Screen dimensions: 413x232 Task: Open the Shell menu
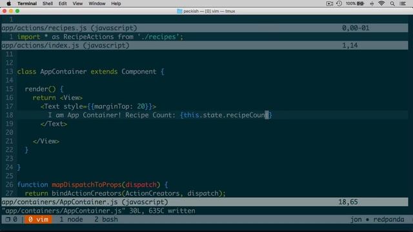[x=48, y=3]
